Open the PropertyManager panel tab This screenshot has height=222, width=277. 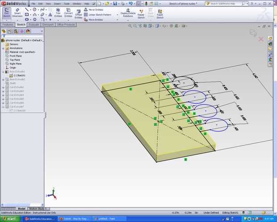click(x=10, y=31)
